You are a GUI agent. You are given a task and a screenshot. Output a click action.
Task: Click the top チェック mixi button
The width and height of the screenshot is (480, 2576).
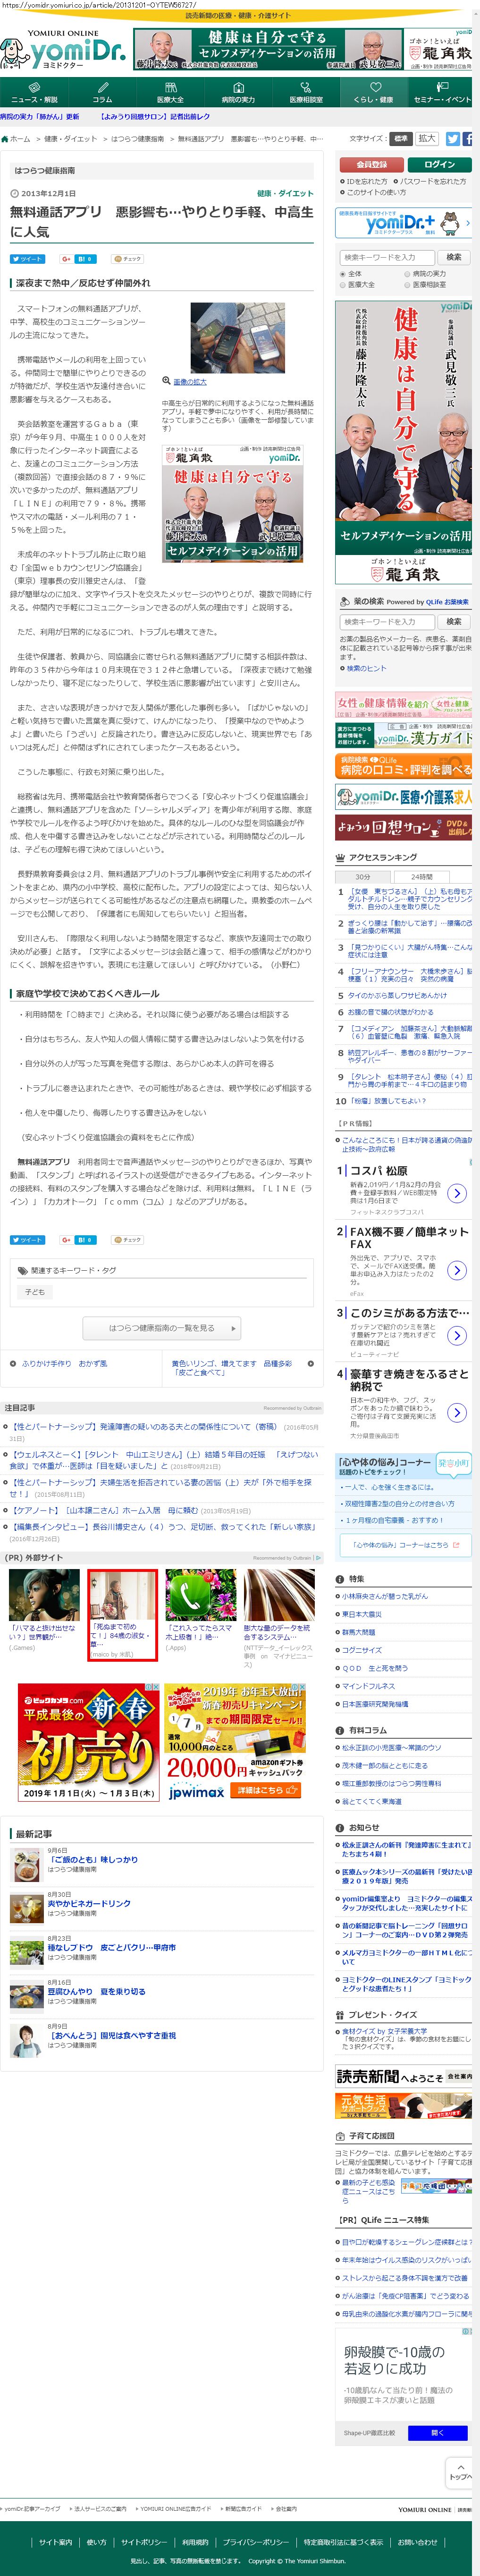(128, 259)
